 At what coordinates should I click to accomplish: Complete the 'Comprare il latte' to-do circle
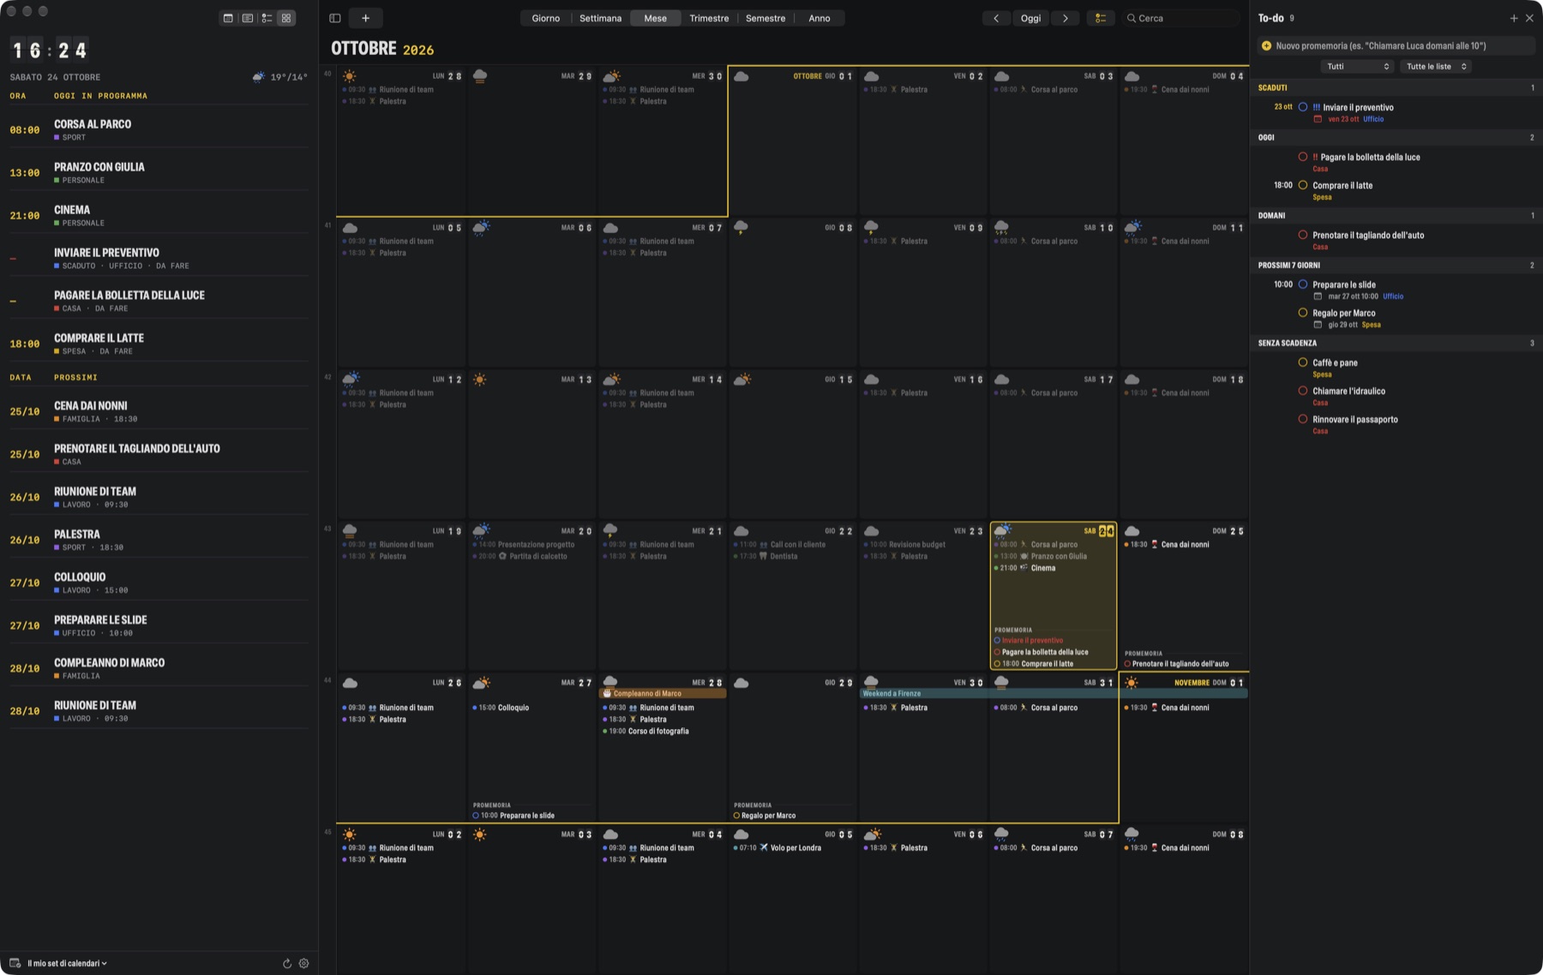(1303, 185)
